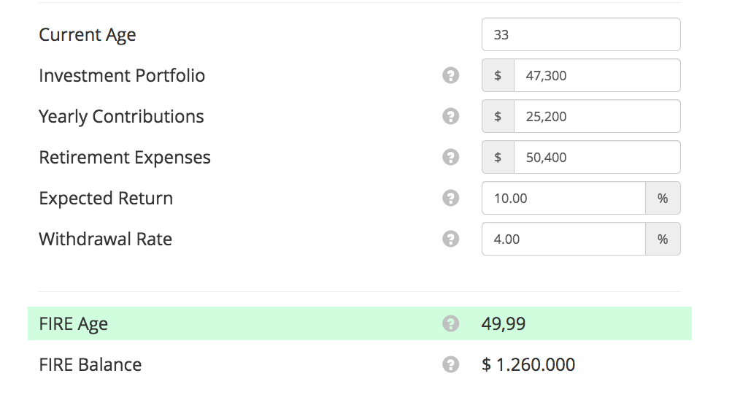Click the dollar sign beside Retirement Expenses

tap(498, 157)
